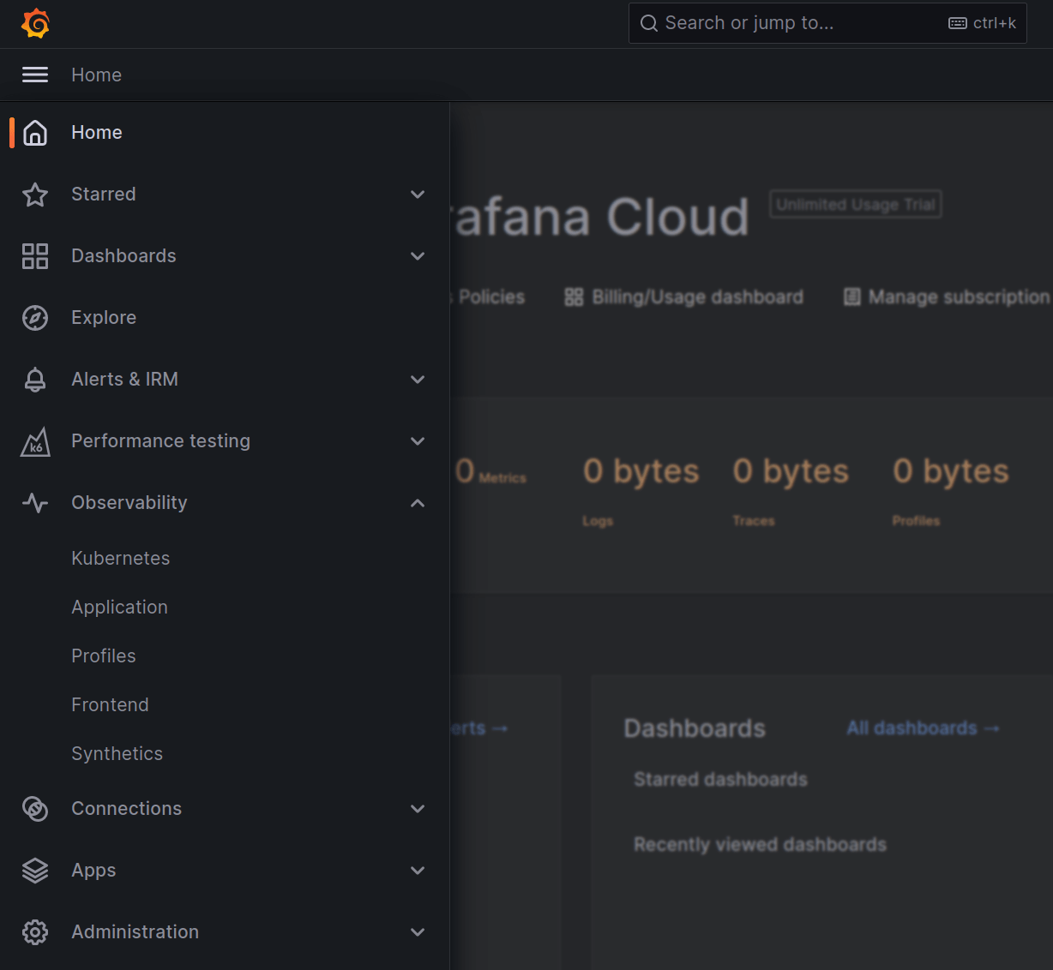Click the Starred star icon
Image resolution: width=1053 pixels, height=970 pixels.
pos(35,195)
